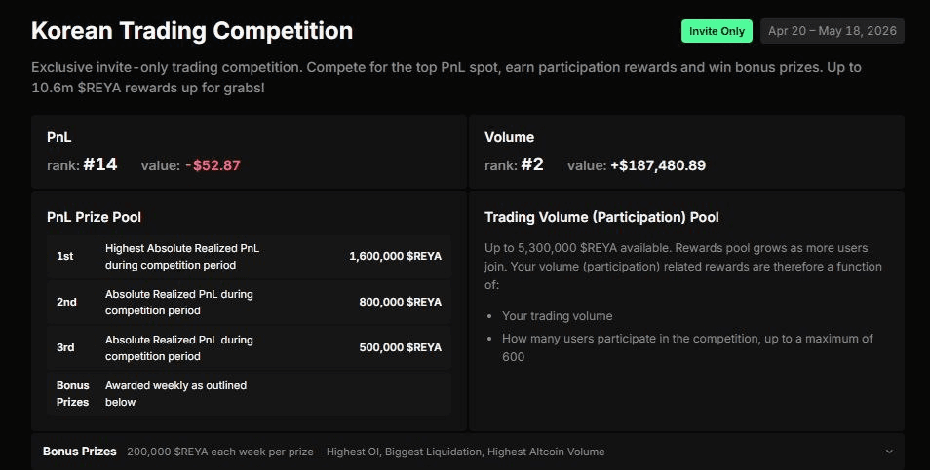The image size is (930, 470).
Task: Click the 1,600,000 $REYA prize amount
Action: [x=395, y=257]
